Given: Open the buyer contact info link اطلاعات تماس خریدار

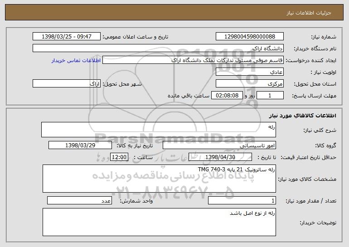Looking at the screenshot, I should pos(76,60).
